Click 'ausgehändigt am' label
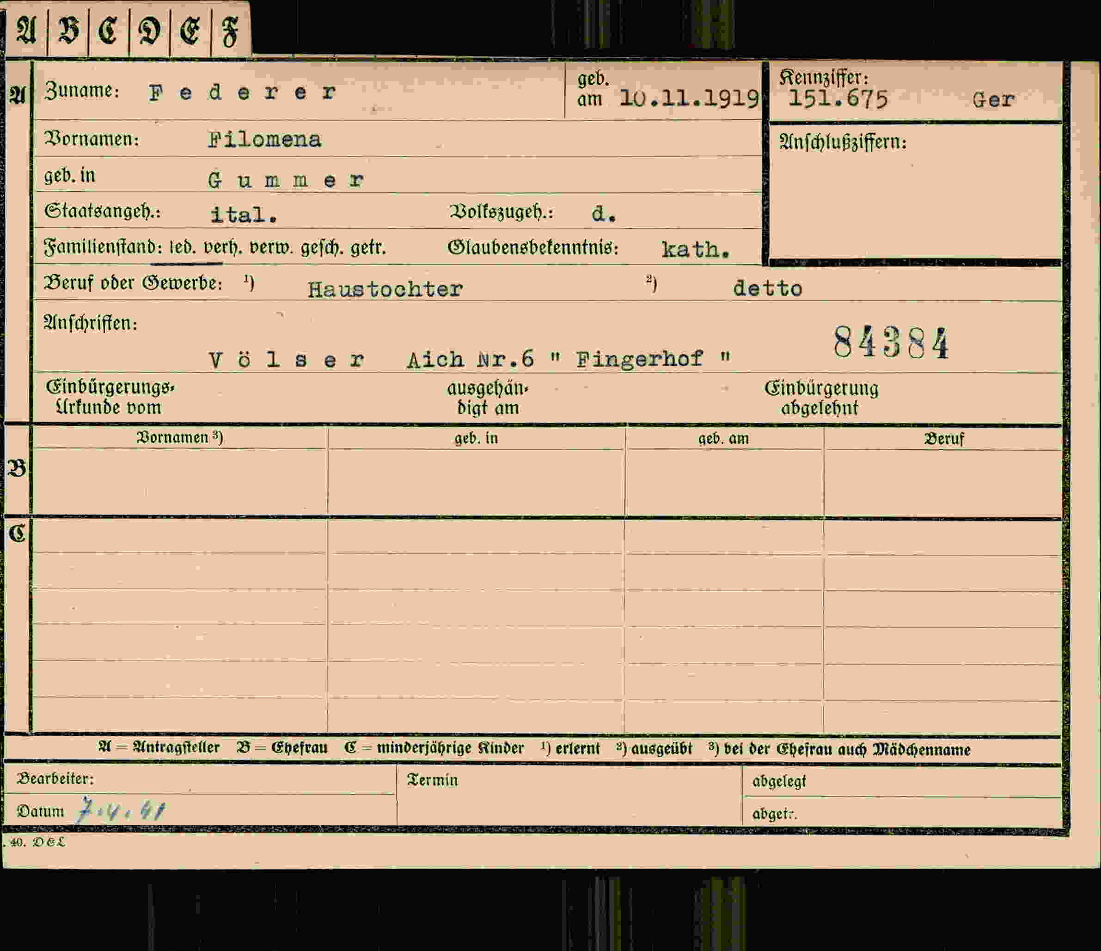 pos(488,398)
